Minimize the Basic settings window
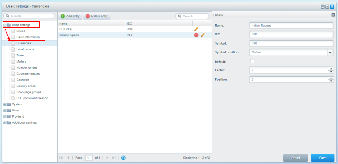Image resolution: width=338 pixels, height=164 pixels. [x=323, y=7]
